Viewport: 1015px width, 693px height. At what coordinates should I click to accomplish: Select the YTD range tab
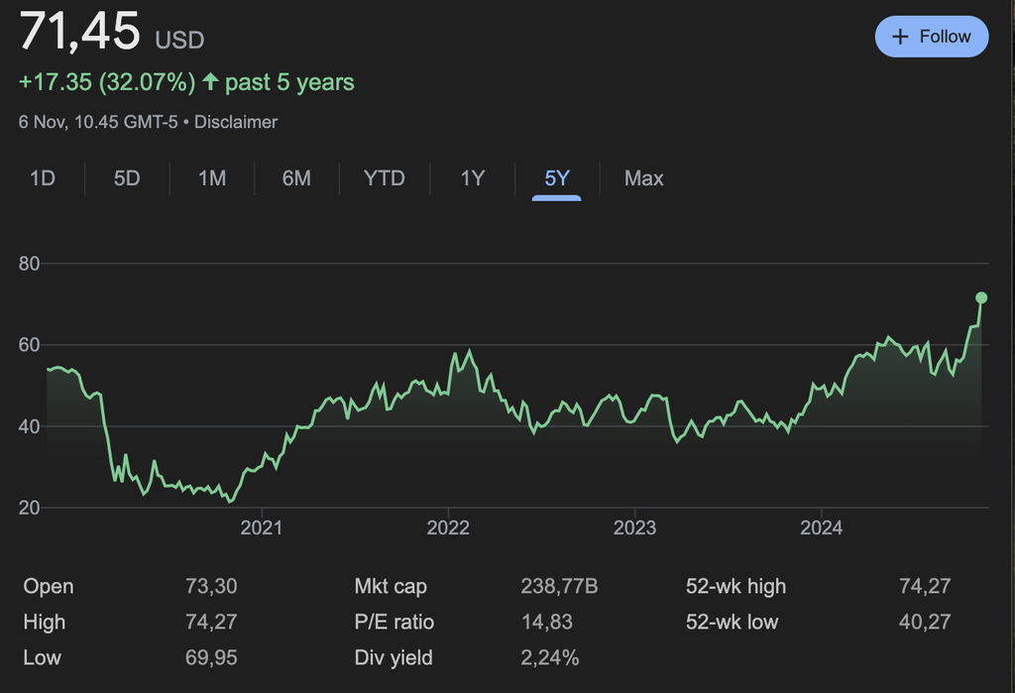(384, 178)
